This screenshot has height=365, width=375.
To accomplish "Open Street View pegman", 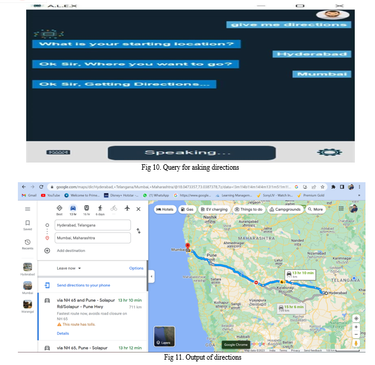I will pos(356,343).
